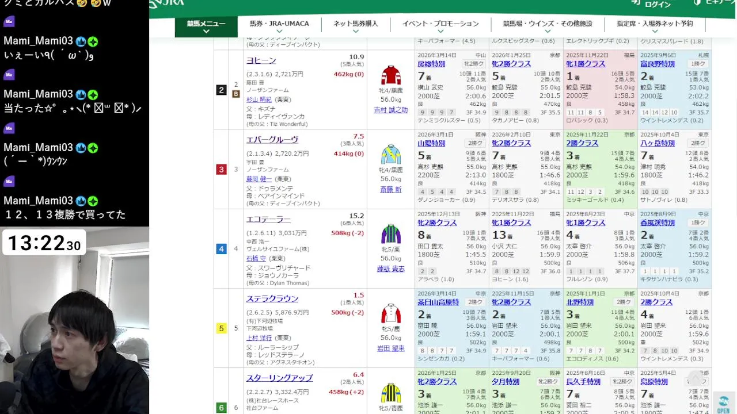
Task: Click yellow frame number 5 badge
Action: pos(221,328)
